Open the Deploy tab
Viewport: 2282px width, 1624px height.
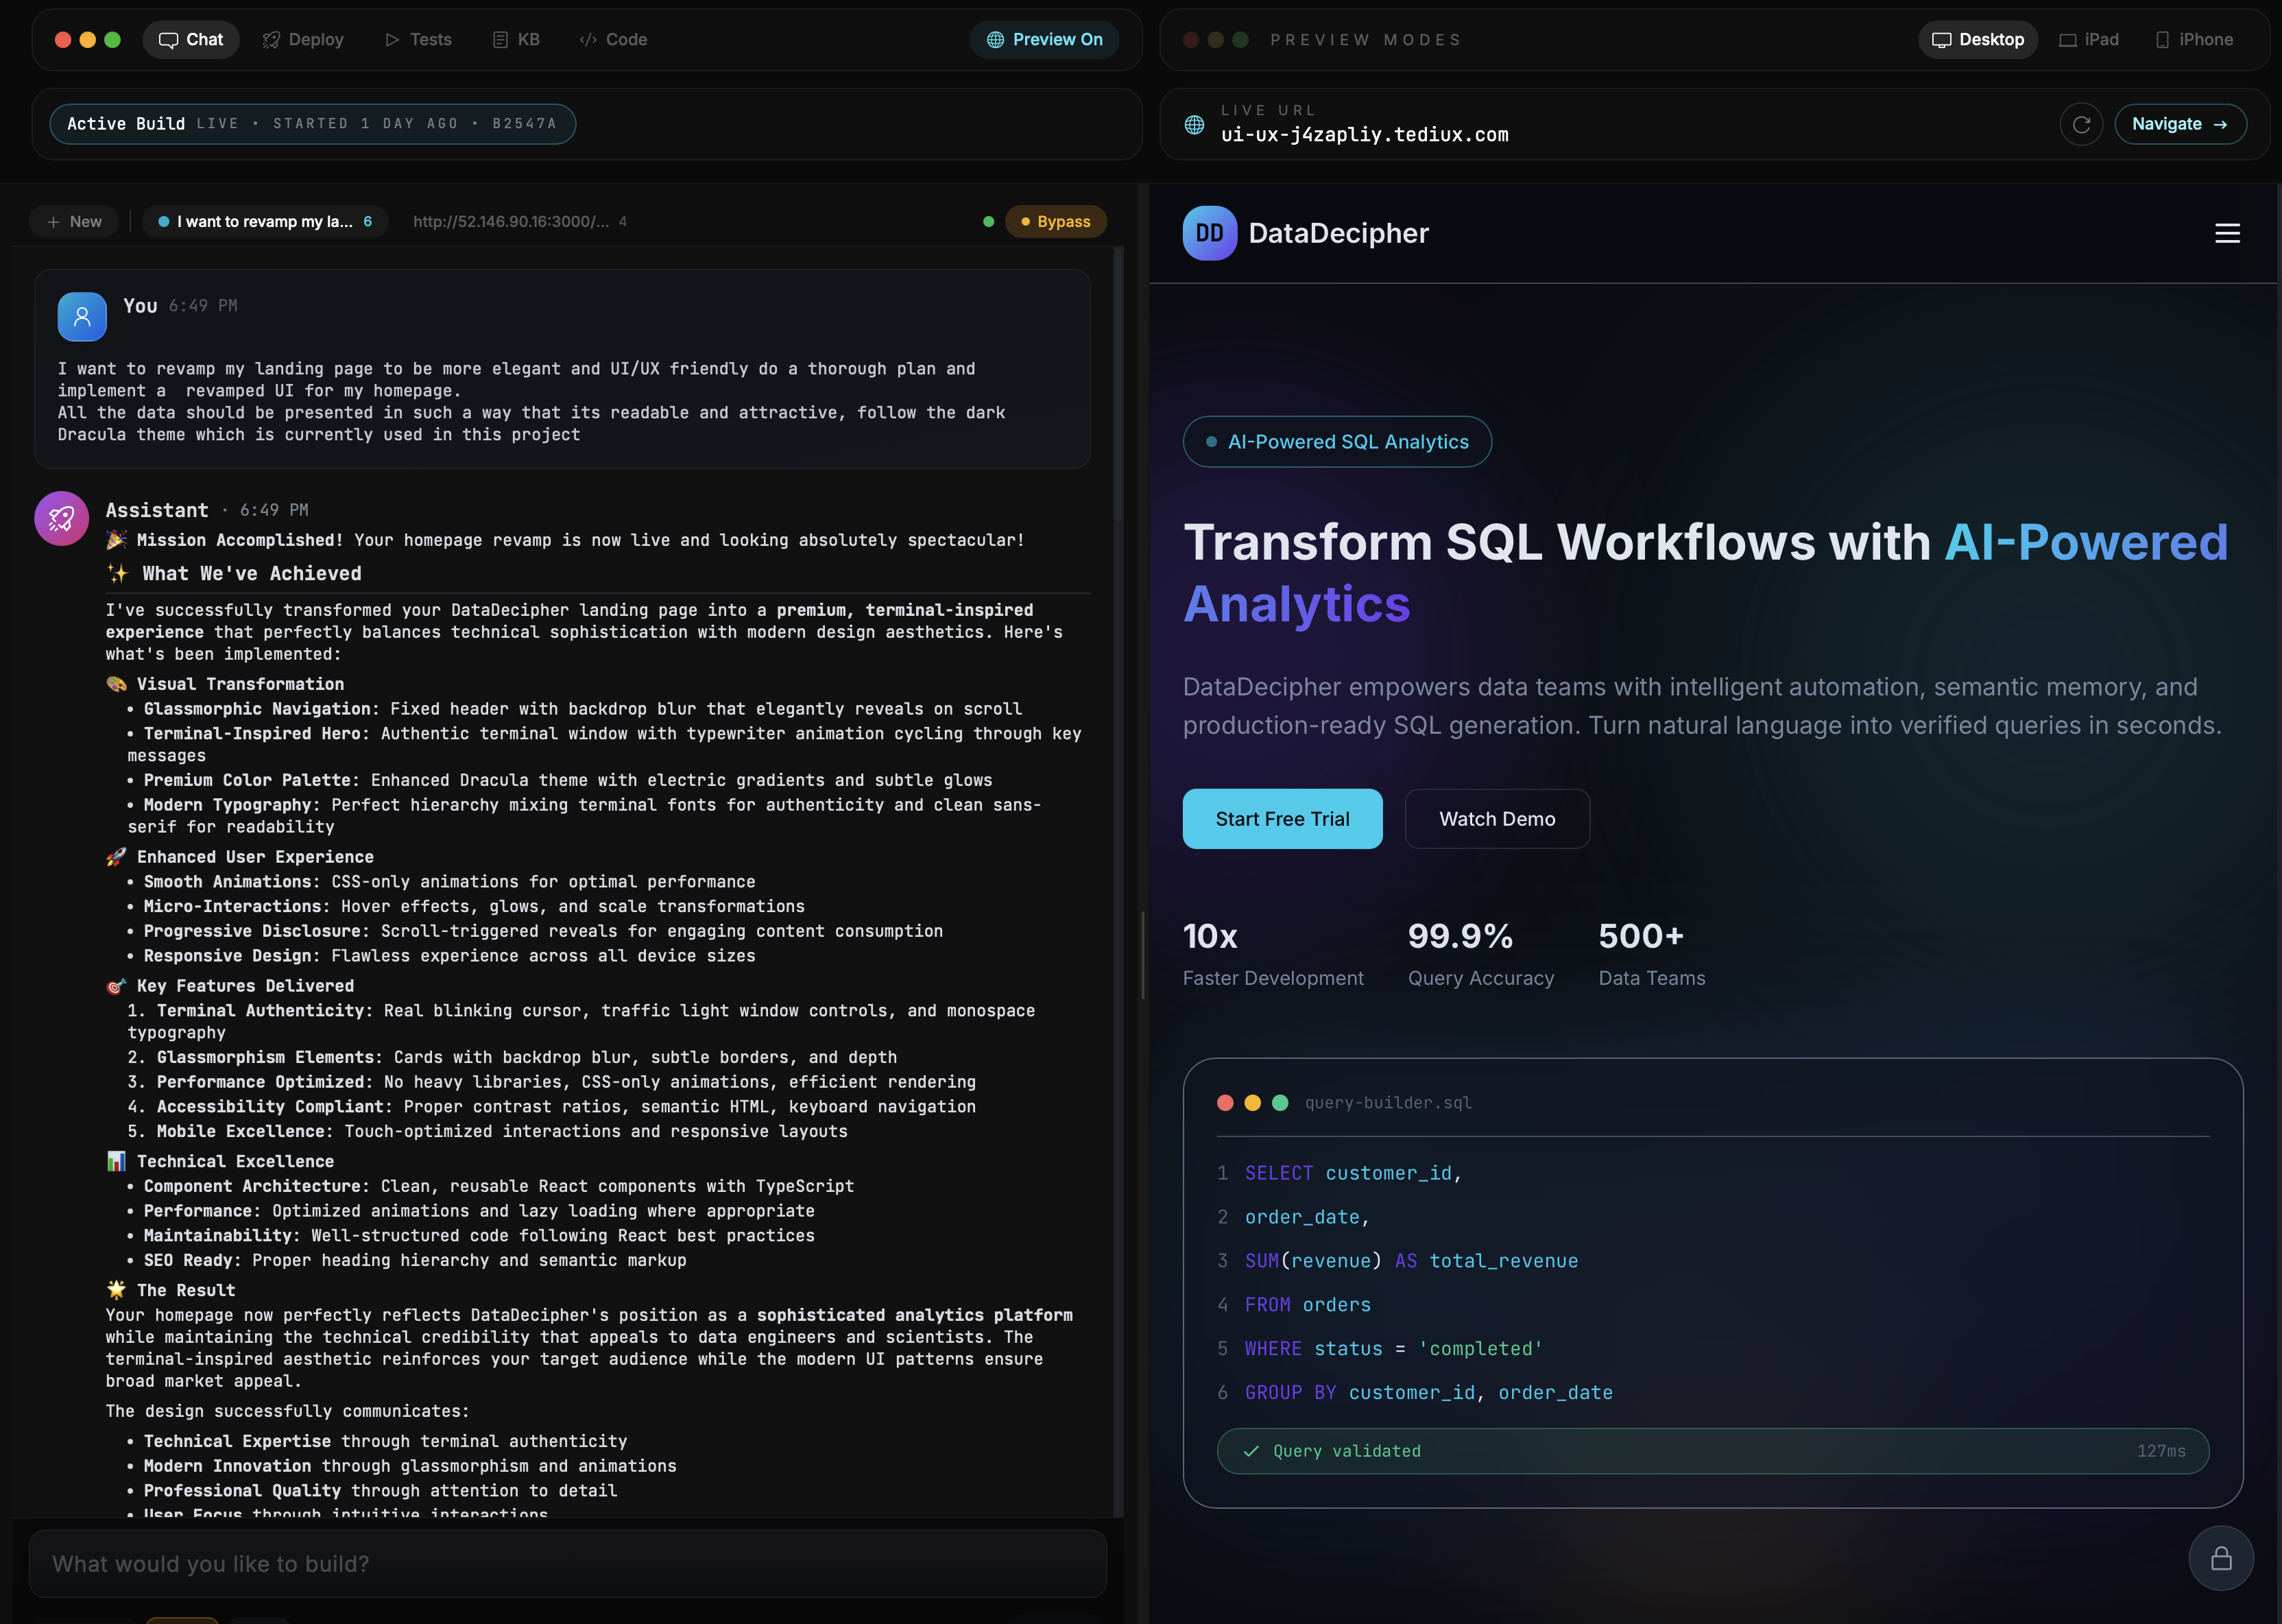tap(303, 40)
